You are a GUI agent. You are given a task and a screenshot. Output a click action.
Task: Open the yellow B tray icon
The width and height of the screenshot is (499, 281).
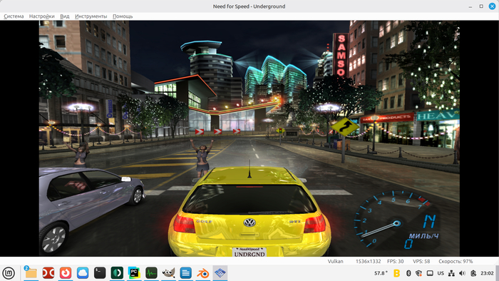396,273
